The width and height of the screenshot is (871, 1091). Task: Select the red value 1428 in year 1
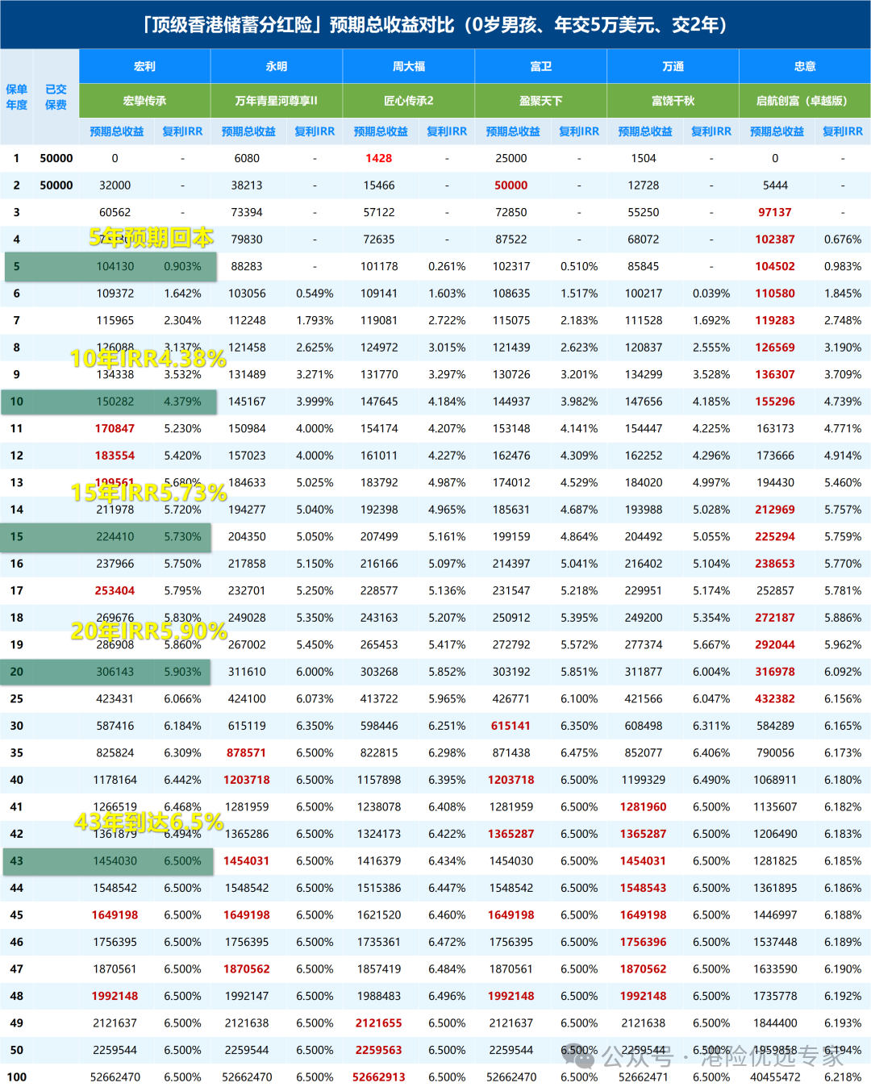(x=379, y=159)
